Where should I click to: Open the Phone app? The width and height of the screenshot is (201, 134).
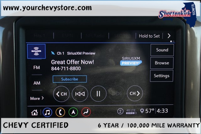point(60,112)
